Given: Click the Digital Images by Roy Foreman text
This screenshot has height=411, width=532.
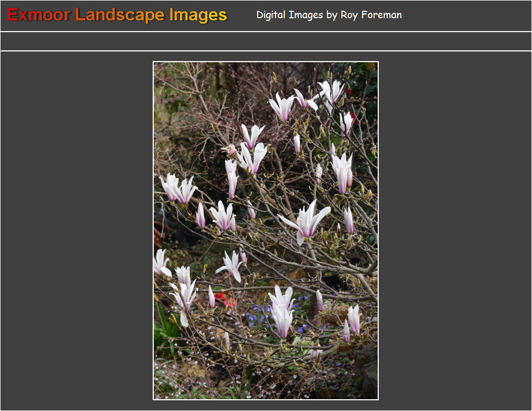Looking at the screenshot, I should pyautogui.click(x=328, y=15).
